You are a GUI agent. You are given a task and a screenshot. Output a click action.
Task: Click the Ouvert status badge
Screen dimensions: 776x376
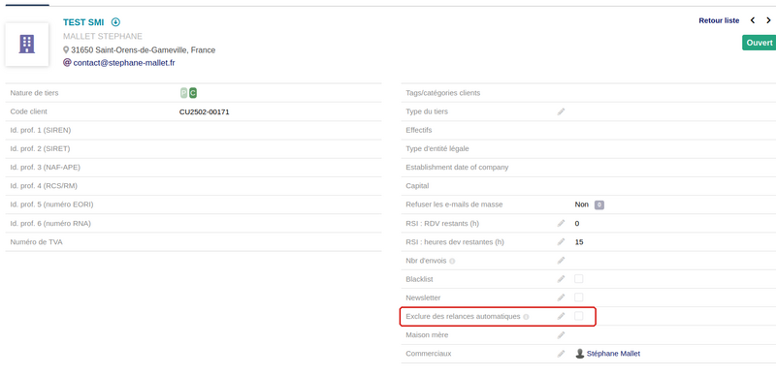click(x=760, y=43)
